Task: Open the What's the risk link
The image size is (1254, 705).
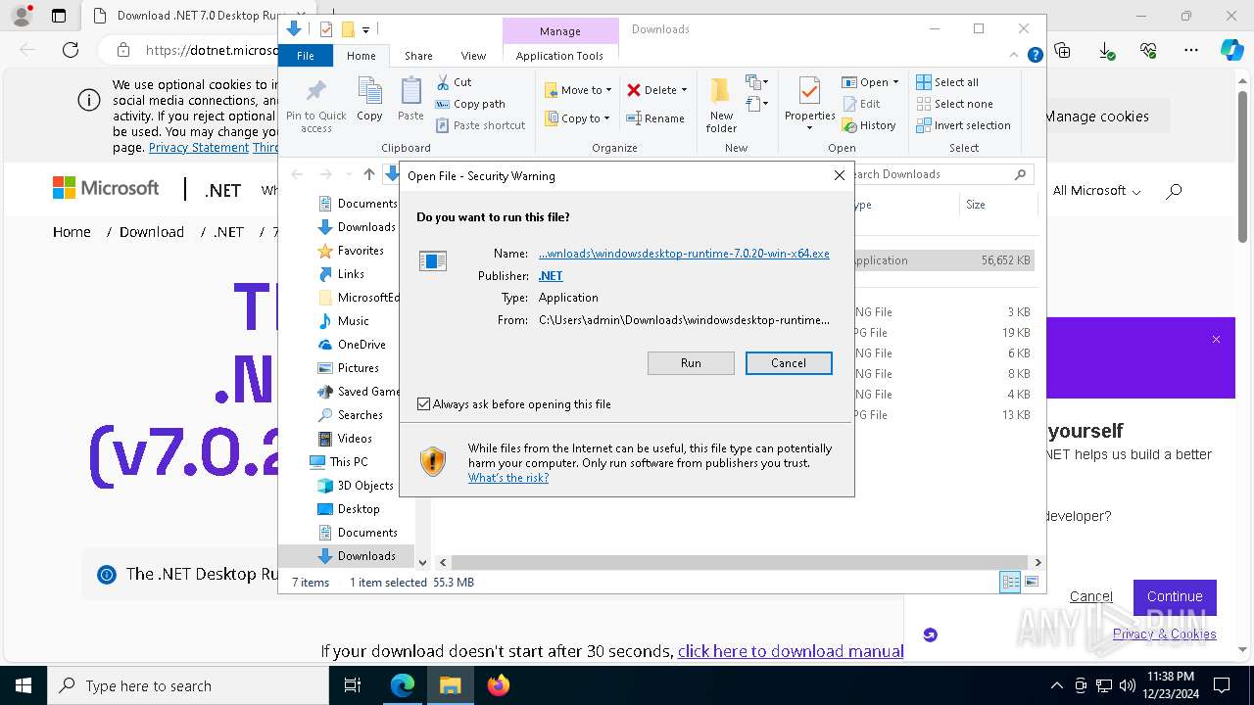Action: tap(507, 478)
